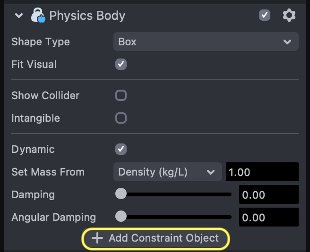Click the Shape Type label
The width and height of the screenshot is (310, 252).
click(41, 42)
